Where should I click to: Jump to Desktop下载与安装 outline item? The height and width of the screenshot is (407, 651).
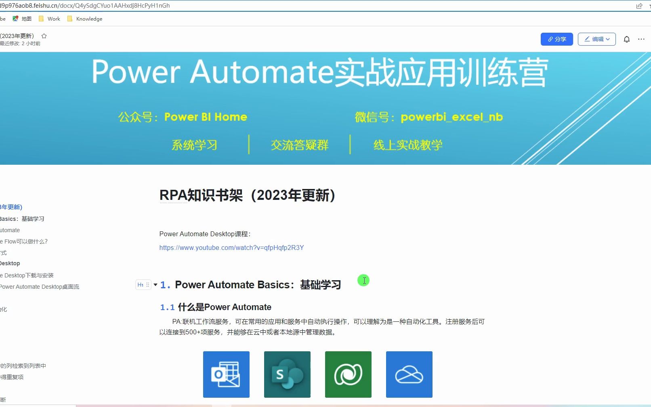(27, 275)
